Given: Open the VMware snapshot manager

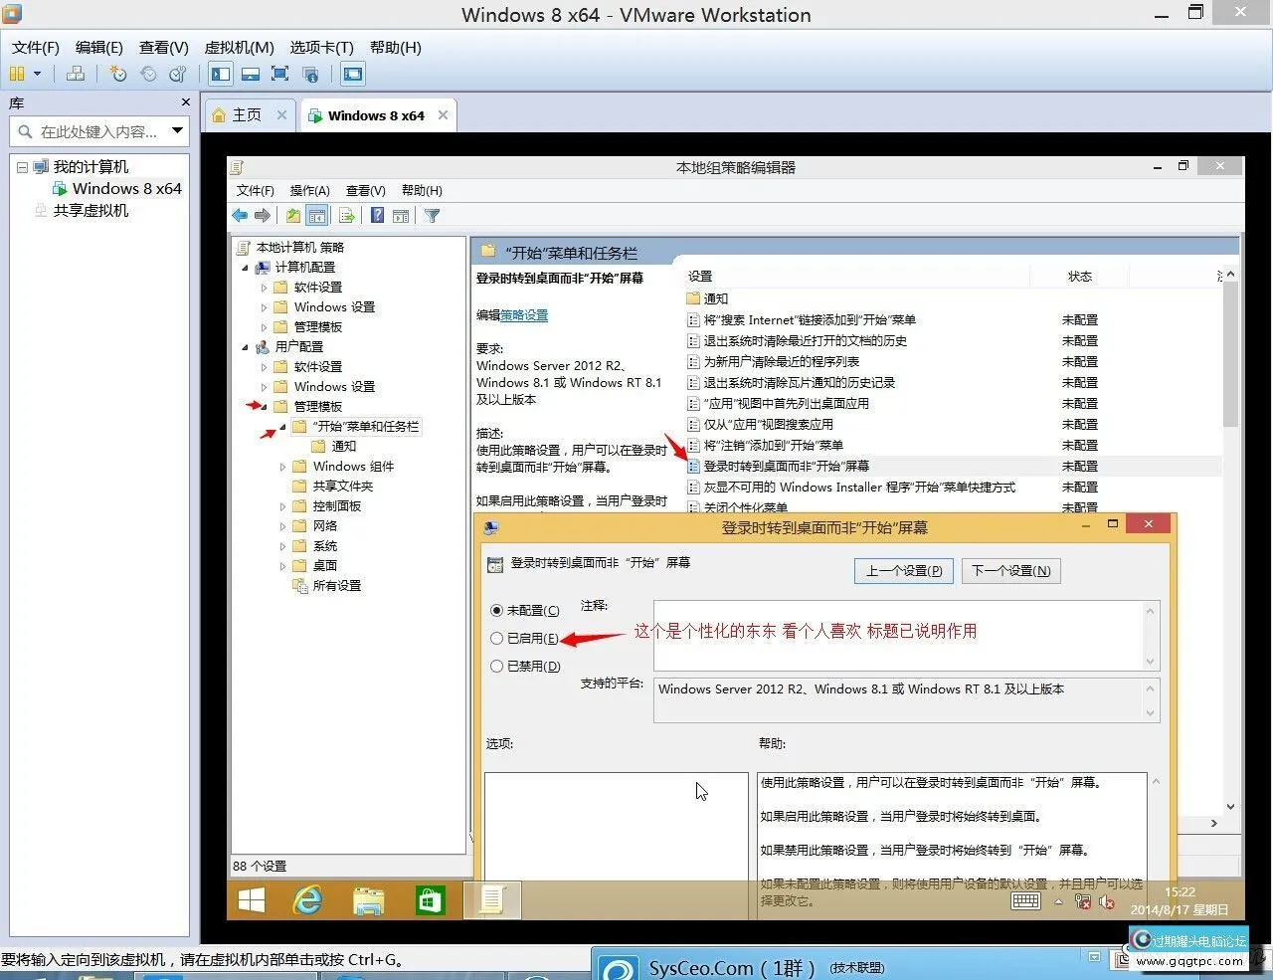Looking at the screenshot, I should coord(178,74).
